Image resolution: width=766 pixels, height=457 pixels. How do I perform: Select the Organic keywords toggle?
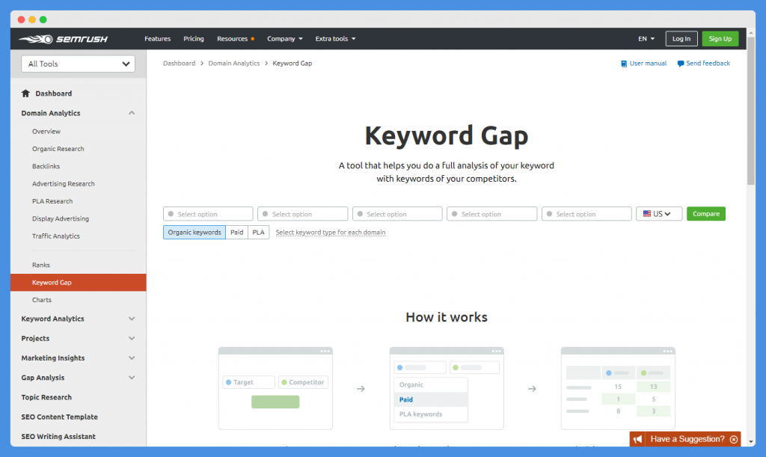(x=194, y=233)
